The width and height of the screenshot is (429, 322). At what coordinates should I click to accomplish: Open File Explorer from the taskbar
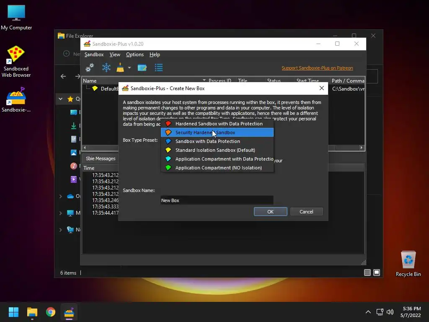tap(32, 312)
